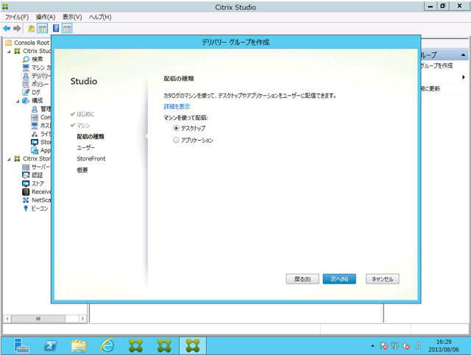Select the アプリケーション radio button
Image resolution: width=471 pixels, height=355 pixels.
[176, 140]
